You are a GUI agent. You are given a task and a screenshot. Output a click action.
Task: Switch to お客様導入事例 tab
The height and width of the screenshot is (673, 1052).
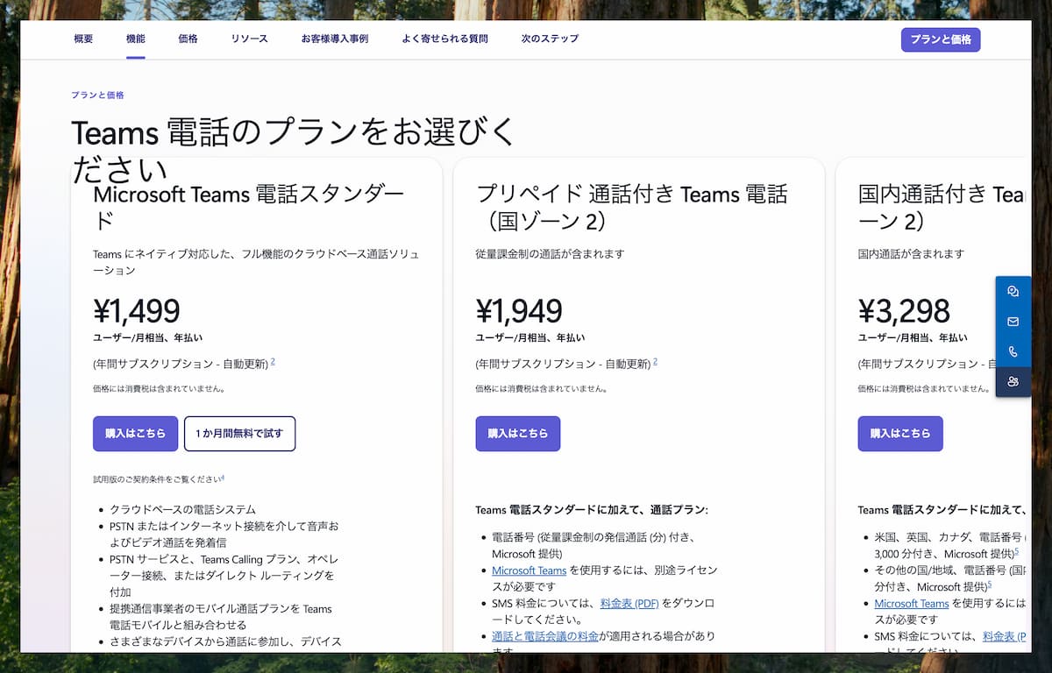(x=335, y=39)
